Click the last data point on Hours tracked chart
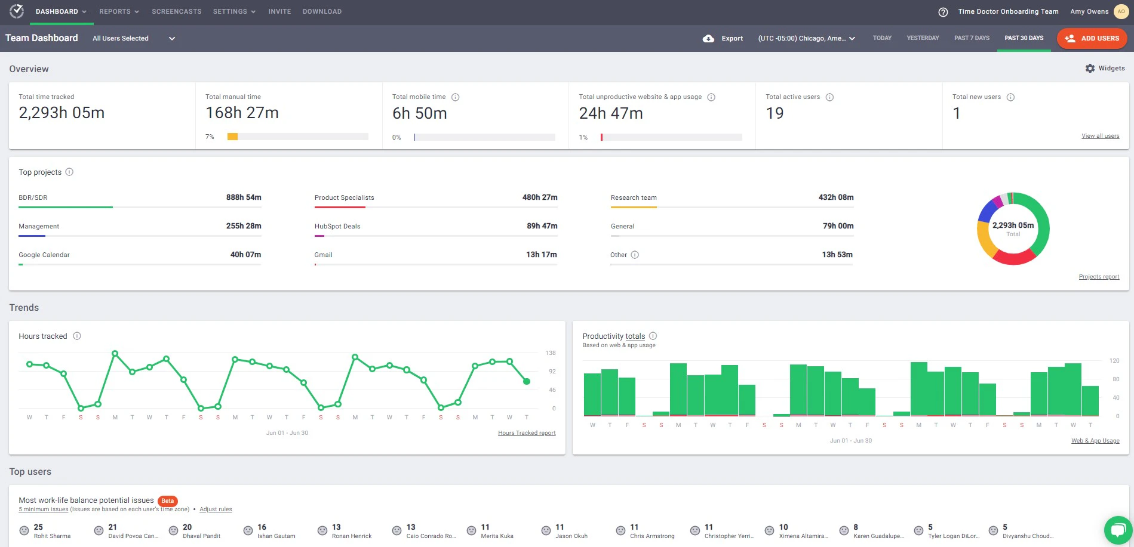This screenshot has width=1134, height=547. (526, 381)
